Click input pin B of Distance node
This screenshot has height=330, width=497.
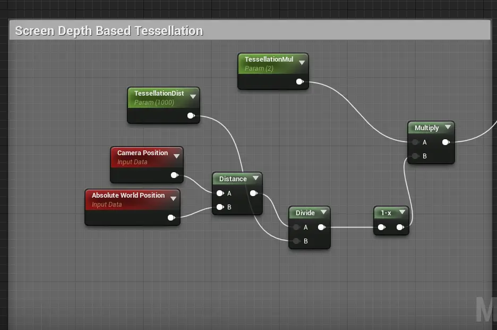(220, 207)
